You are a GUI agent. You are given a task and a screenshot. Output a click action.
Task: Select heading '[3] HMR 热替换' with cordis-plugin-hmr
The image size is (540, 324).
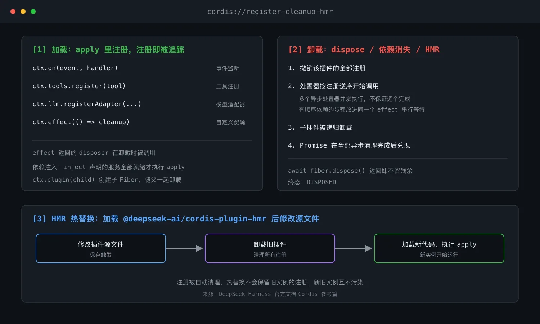point(176,219)
